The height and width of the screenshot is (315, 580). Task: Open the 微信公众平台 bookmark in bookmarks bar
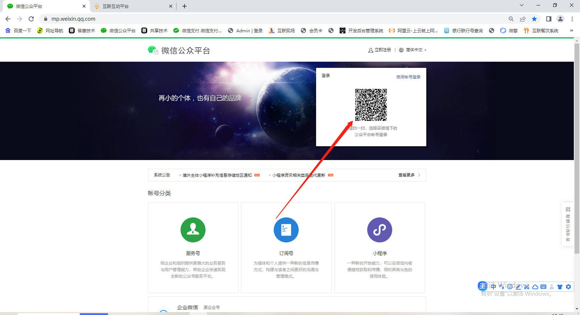(119, 30)
